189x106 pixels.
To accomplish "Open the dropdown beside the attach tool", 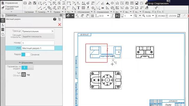I will coord(72,16).
